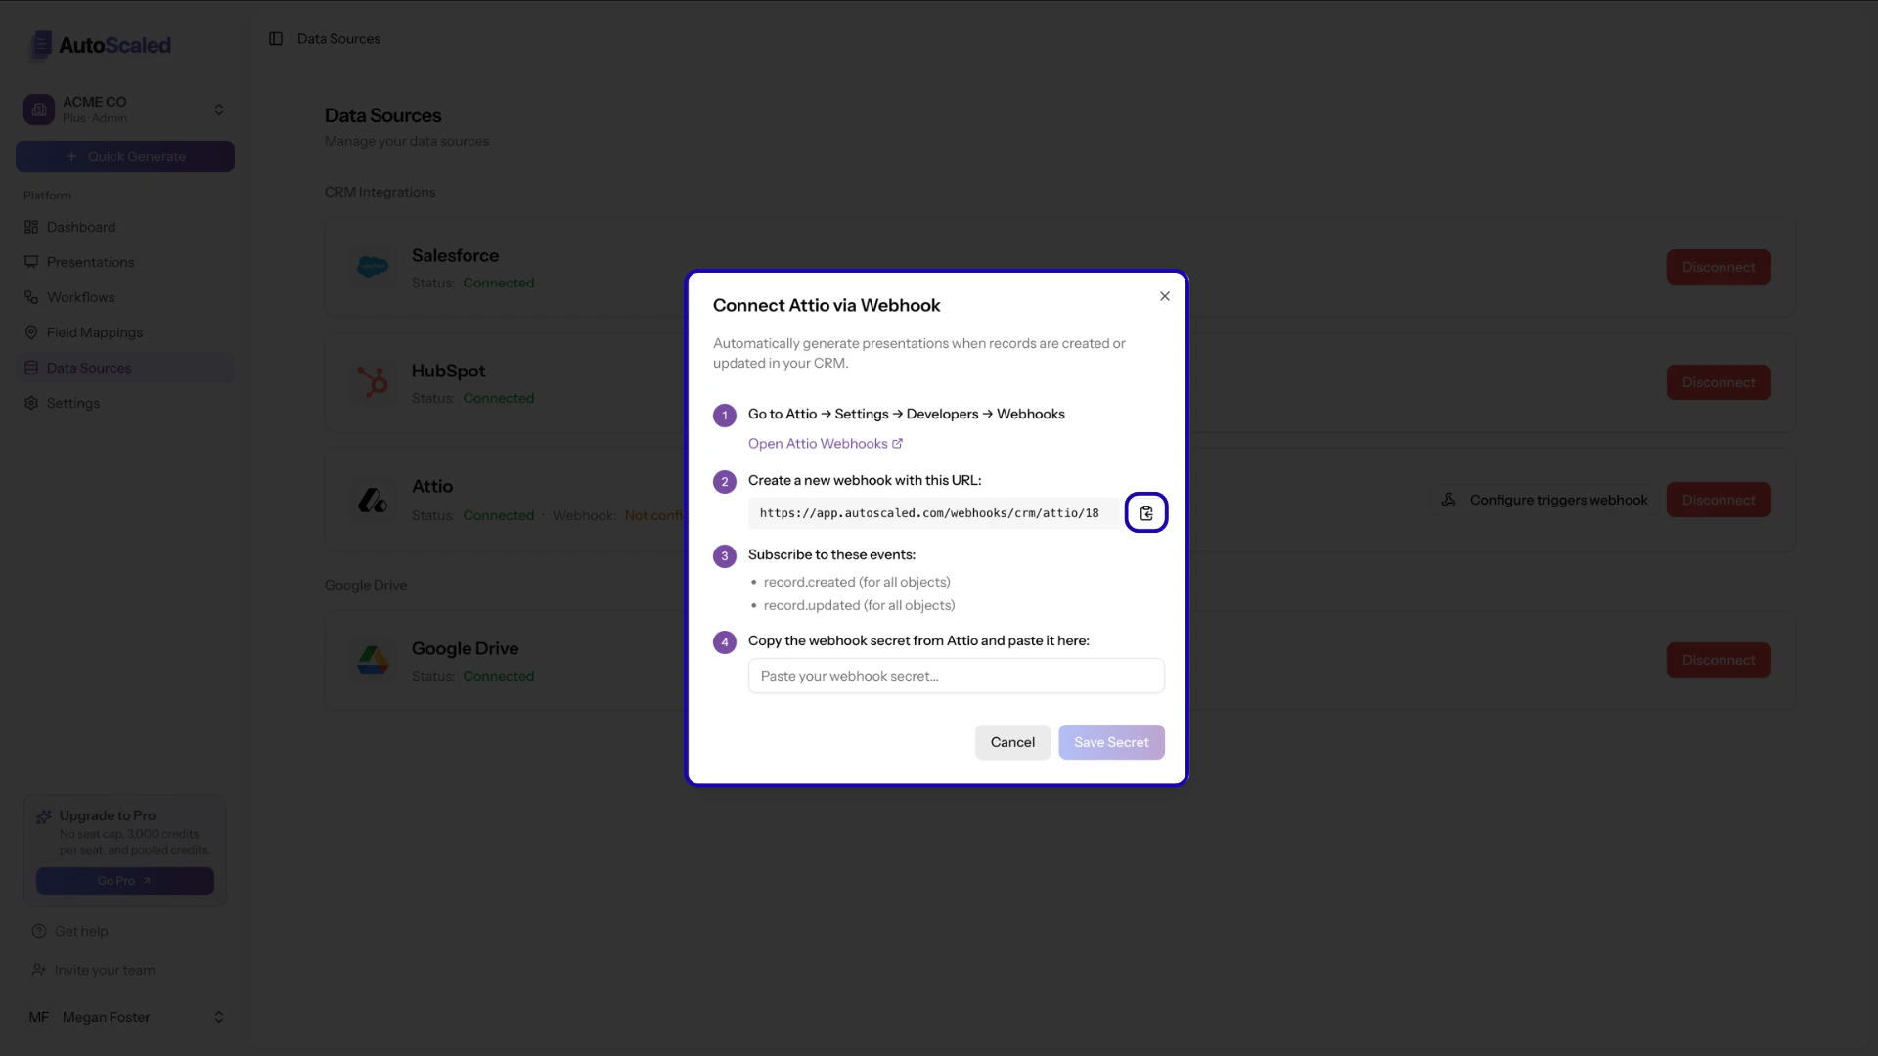Screen dimensions: 1878x1056
Task: Open the Megan Foster account switcher
Action: click(217, 1017)
